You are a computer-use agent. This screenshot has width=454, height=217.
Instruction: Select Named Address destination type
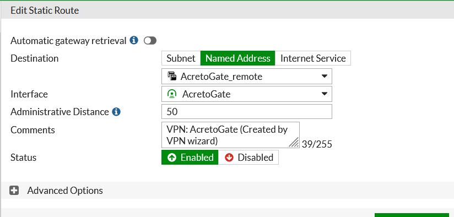click(x=237, y=58)
